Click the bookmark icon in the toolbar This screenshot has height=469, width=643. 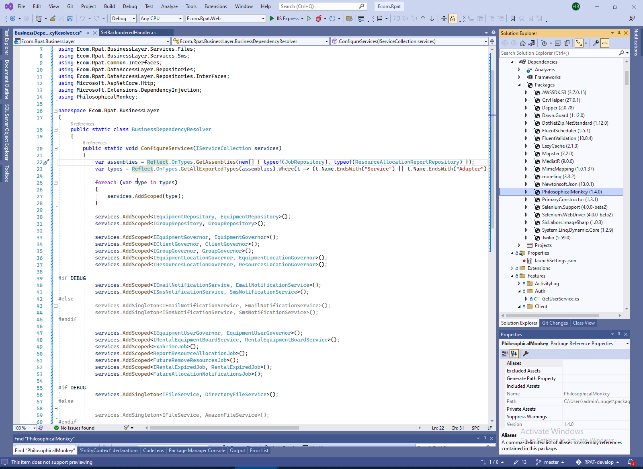click(513, 19)
